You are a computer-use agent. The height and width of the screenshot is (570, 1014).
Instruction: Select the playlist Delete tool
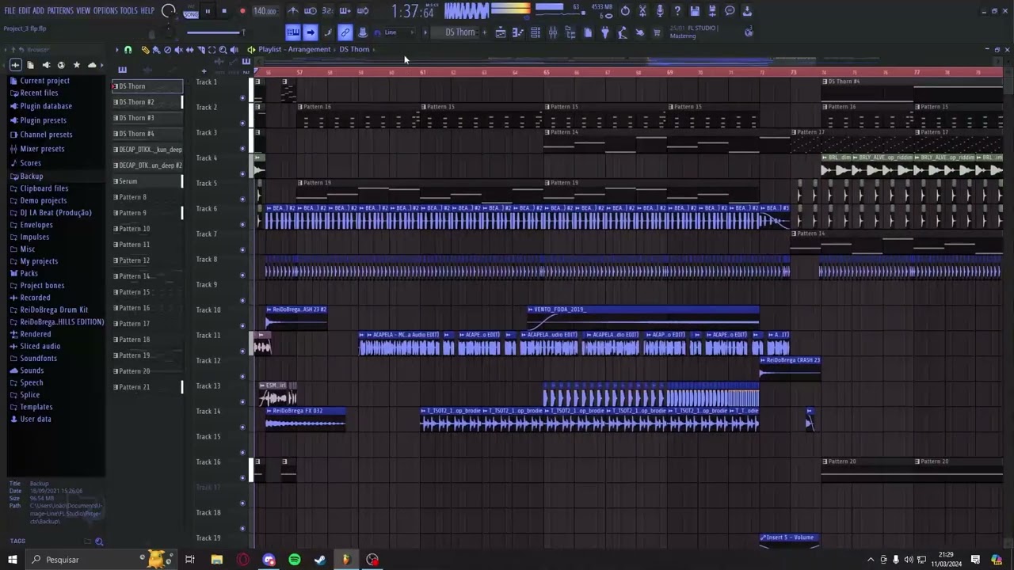tap(167, 50)
